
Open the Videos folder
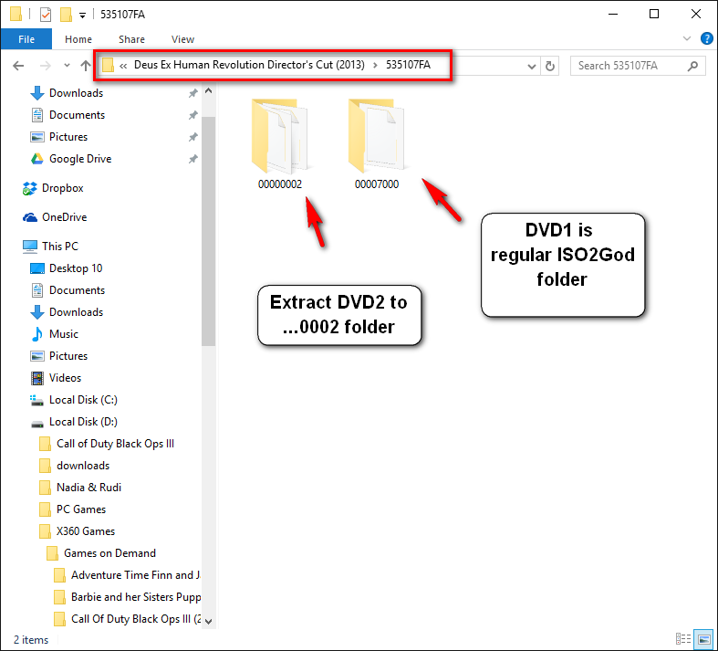pos(65,378)
